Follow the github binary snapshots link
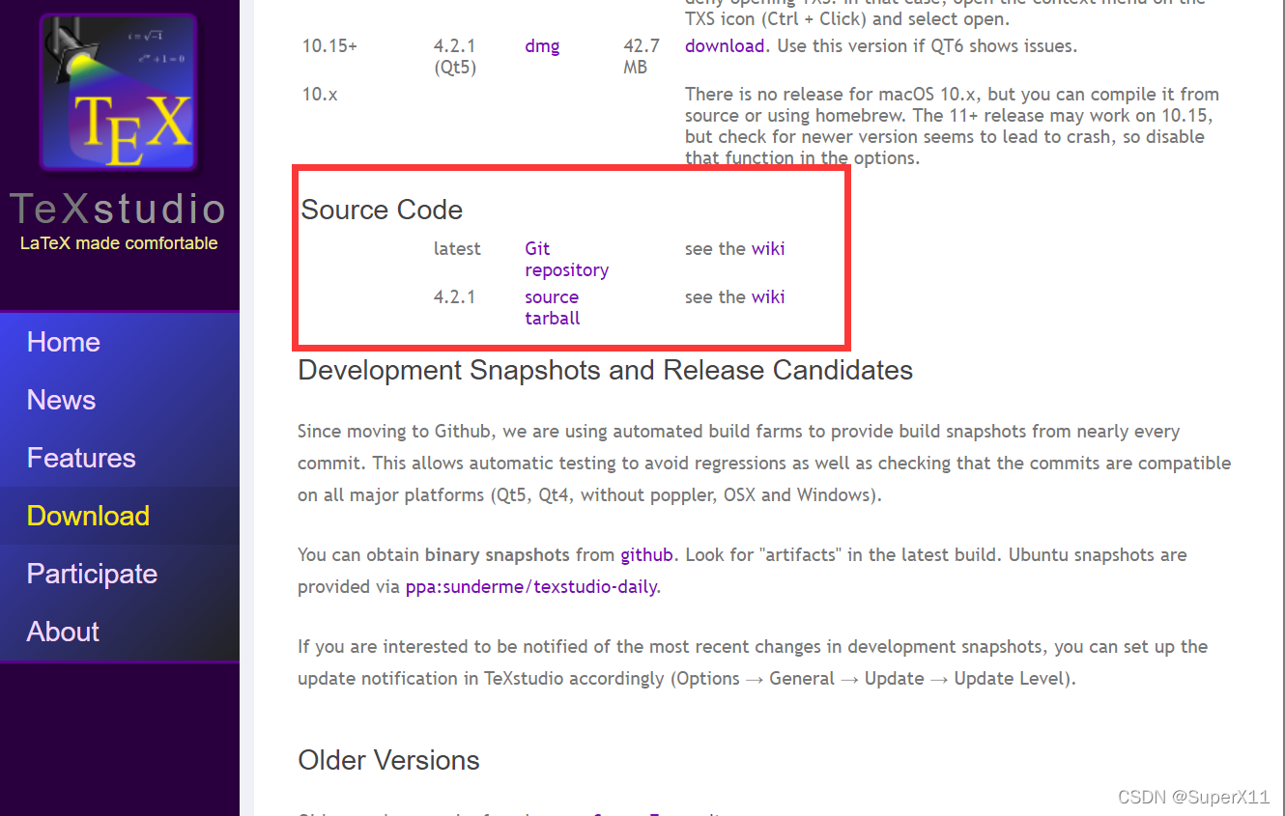 [646, 554]
